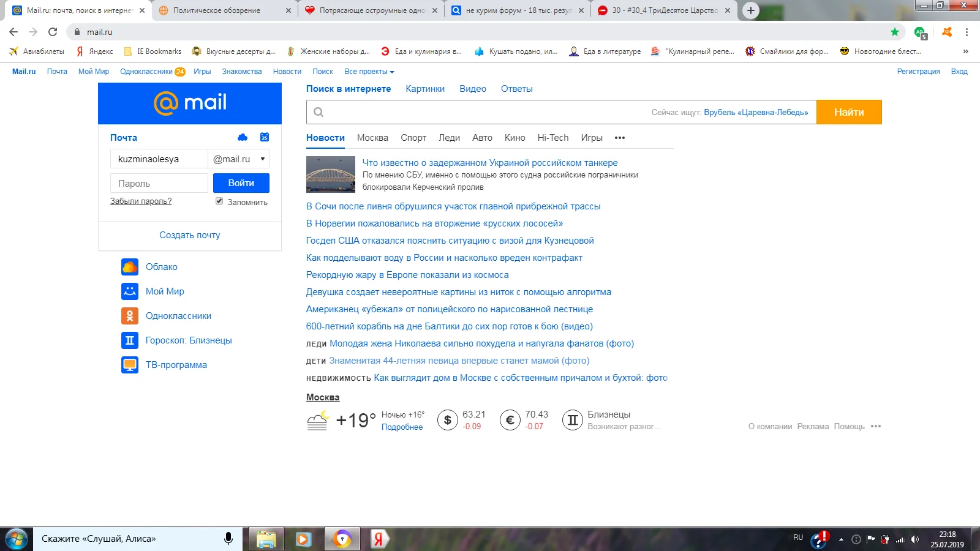This screenshot has width=980, height=551.
Task: Open the Картинки search section
Action: (425, 88)
